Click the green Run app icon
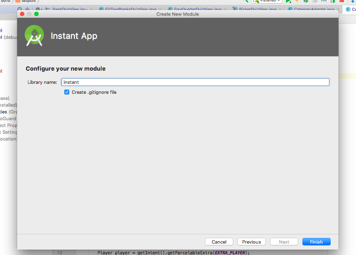Viewport: 356px width, 255px height. pos(288,2)
